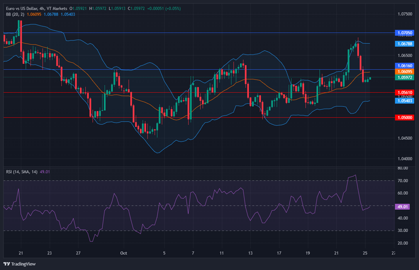Click the orange 1.06095 value in BB legend
The width and height of the screenshot is (419, 270).
pos(34,14)
